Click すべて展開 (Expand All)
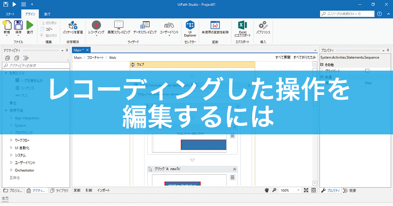 (x=283, y=57)
